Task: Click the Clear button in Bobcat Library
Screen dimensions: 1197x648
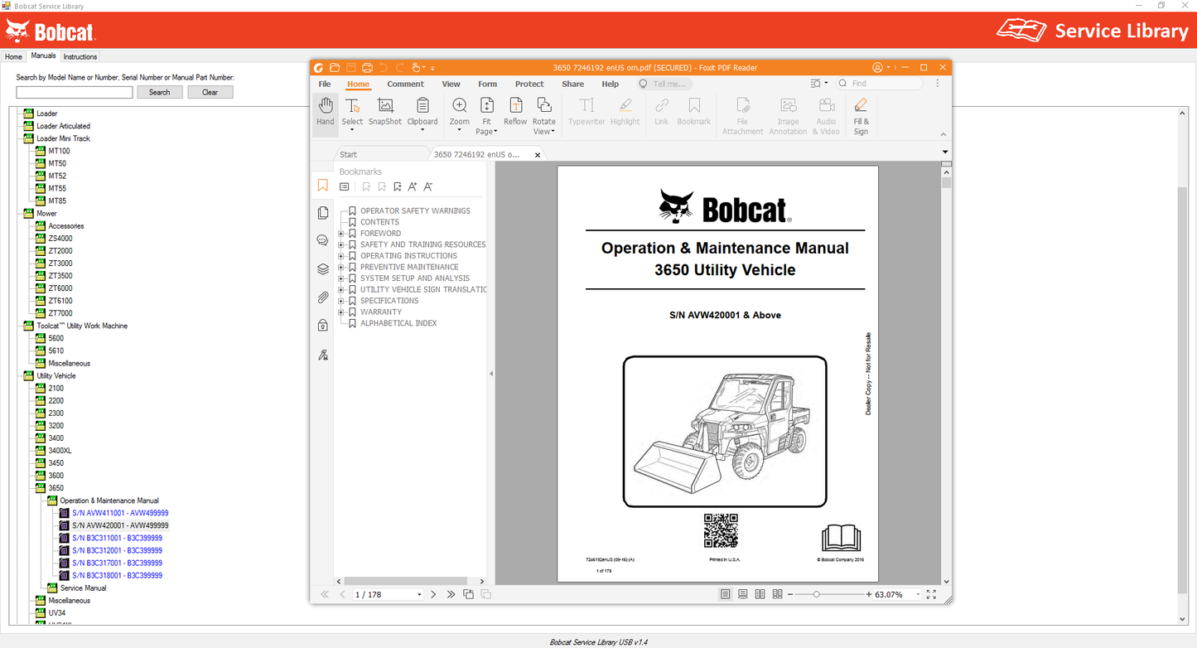Action: click(x=210, y=92)
